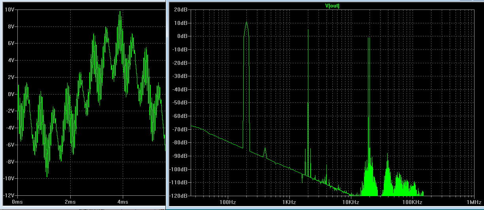Click the -50dB magnitude axis label

[x=180, y=103]
